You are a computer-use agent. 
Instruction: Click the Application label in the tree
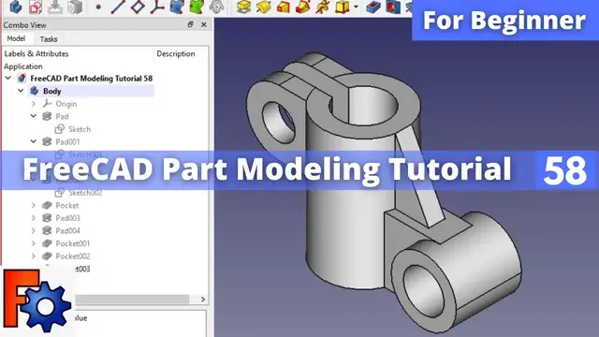point(22,66)
